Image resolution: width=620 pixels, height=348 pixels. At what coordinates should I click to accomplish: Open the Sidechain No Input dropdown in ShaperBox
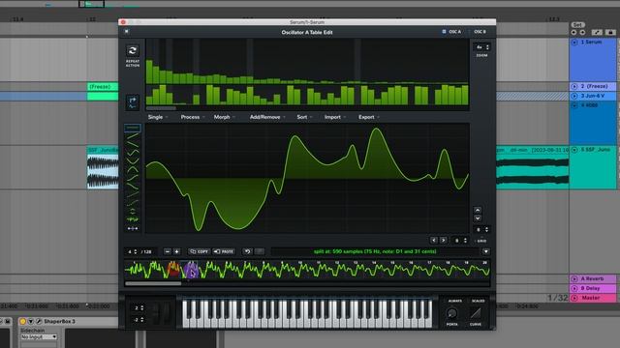(39, 337)
